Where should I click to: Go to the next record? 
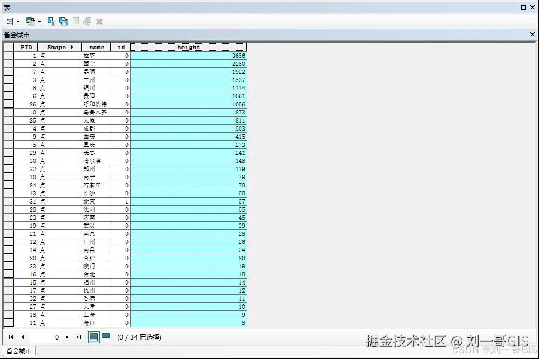tap(68, 337)
